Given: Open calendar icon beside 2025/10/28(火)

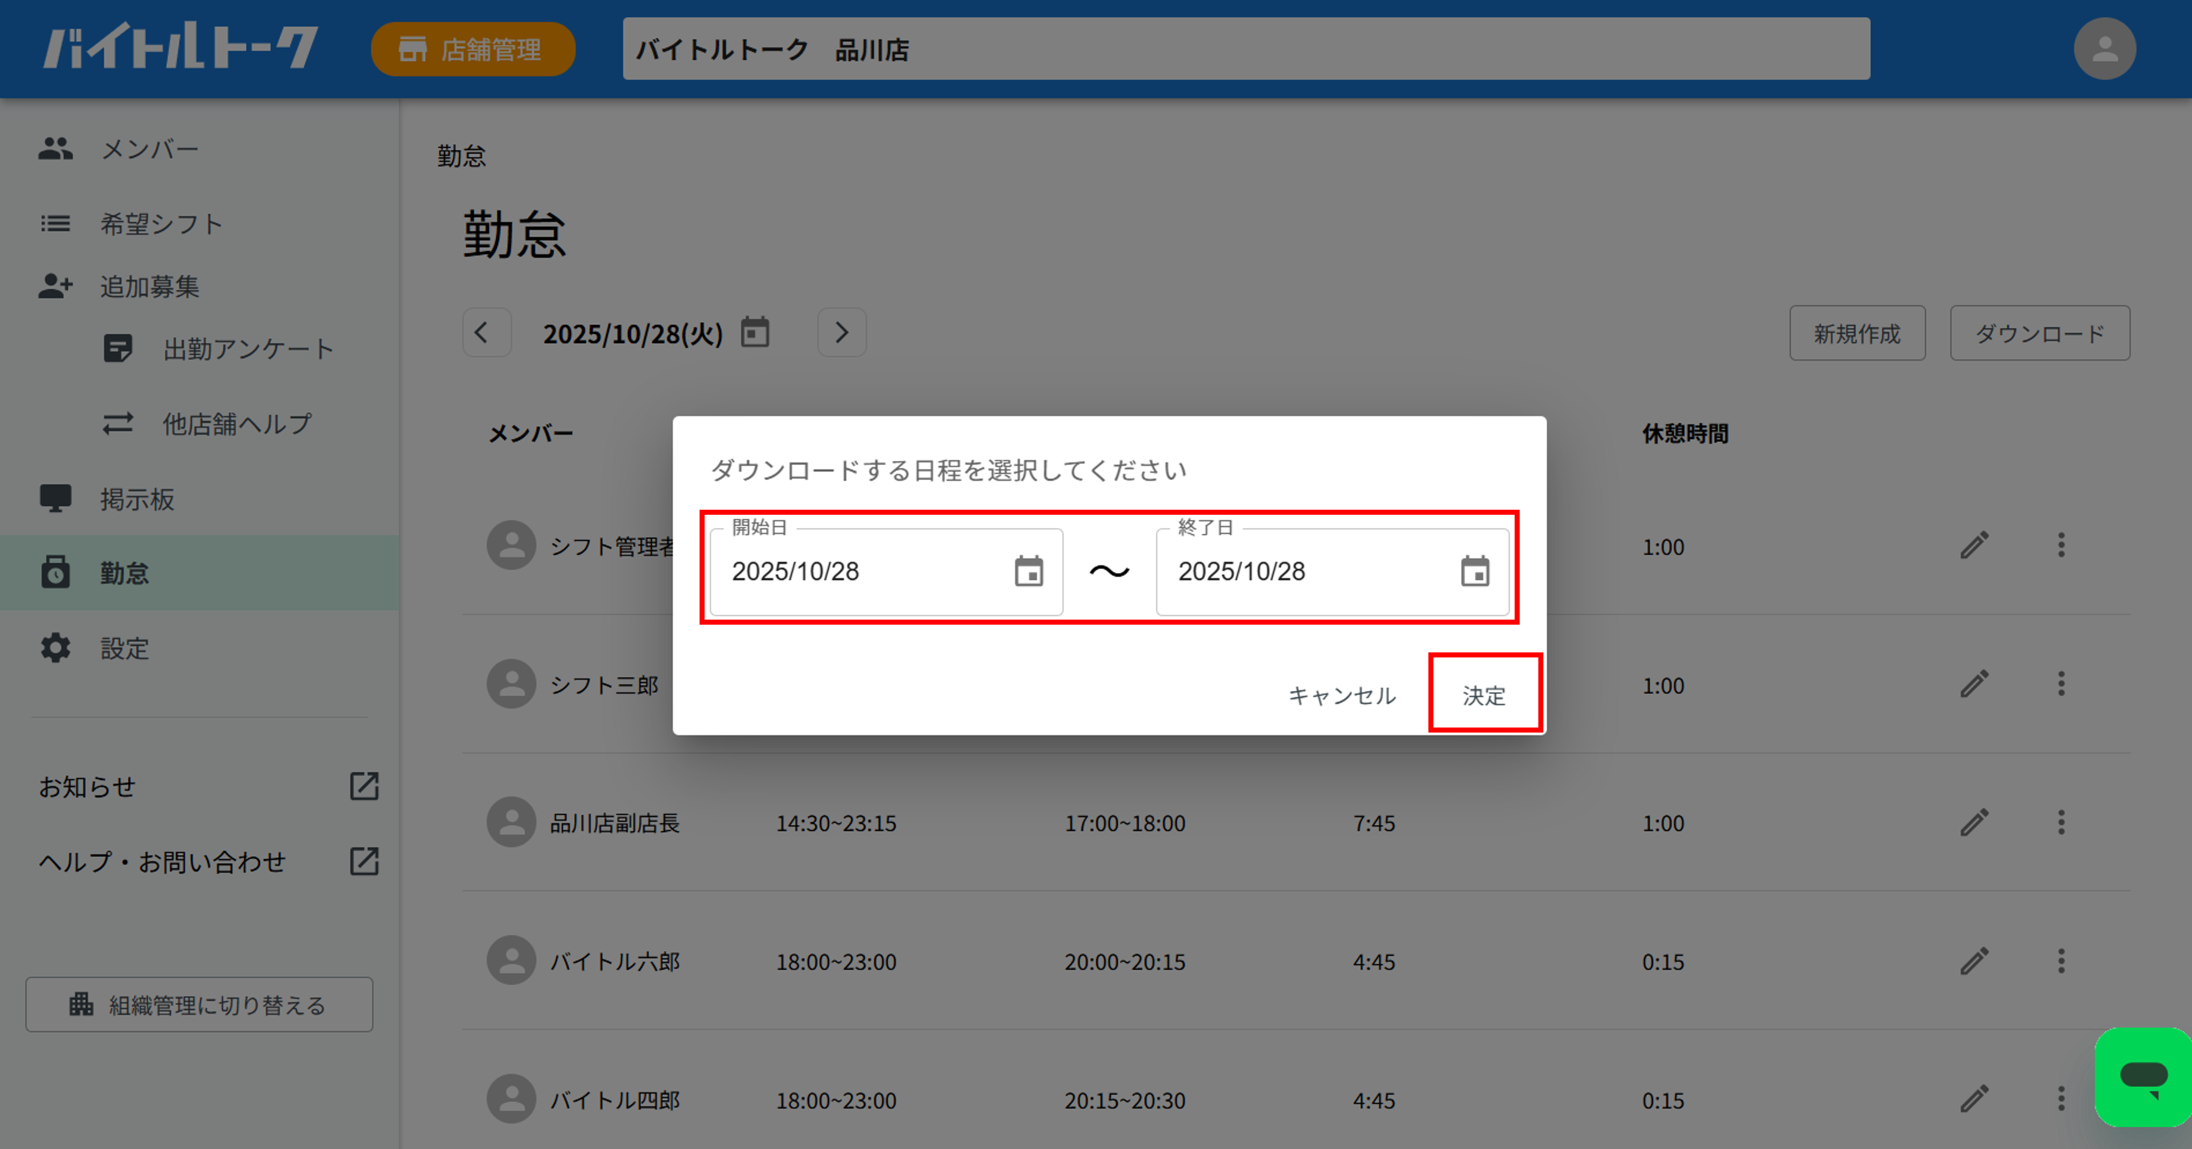Looking at the screenshot, I should point(755,333).
